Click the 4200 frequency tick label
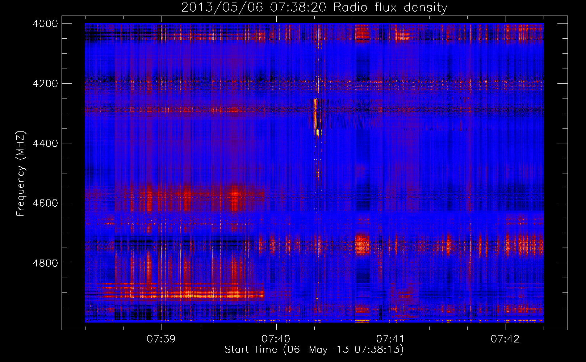 [45, 84]
